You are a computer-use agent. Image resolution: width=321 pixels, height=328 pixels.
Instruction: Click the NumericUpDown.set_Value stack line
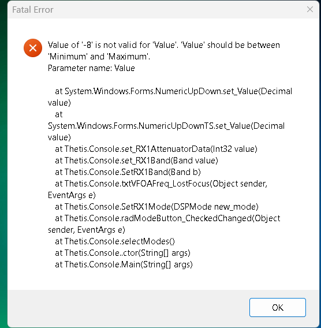(x=170, y=97)
